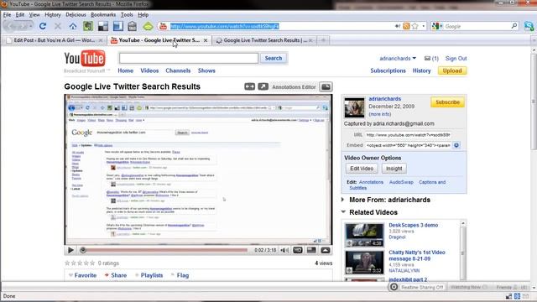Click the uploader avatar thumbnail
The height and width of the screenshot is (302, 537).
point(354,107)
